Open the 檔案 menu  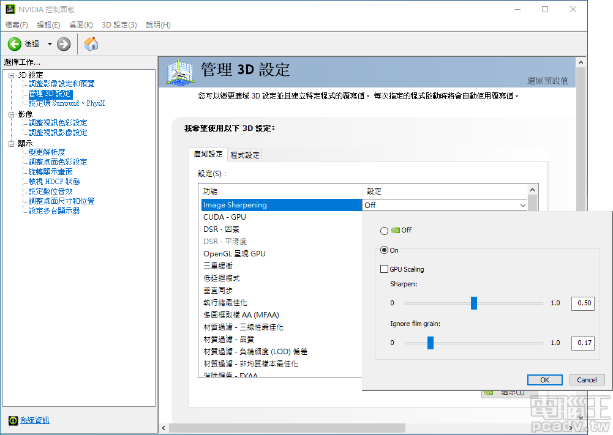(16, 24)
